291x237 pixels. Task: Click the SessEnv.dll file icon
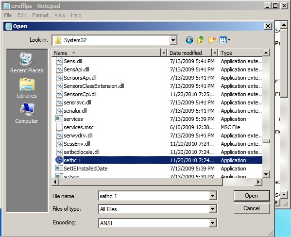pyautogui.click(x=59, y=144)
